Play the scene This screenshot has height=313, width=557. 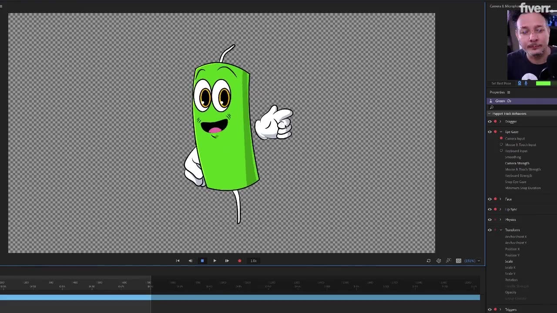click(215, 261)
